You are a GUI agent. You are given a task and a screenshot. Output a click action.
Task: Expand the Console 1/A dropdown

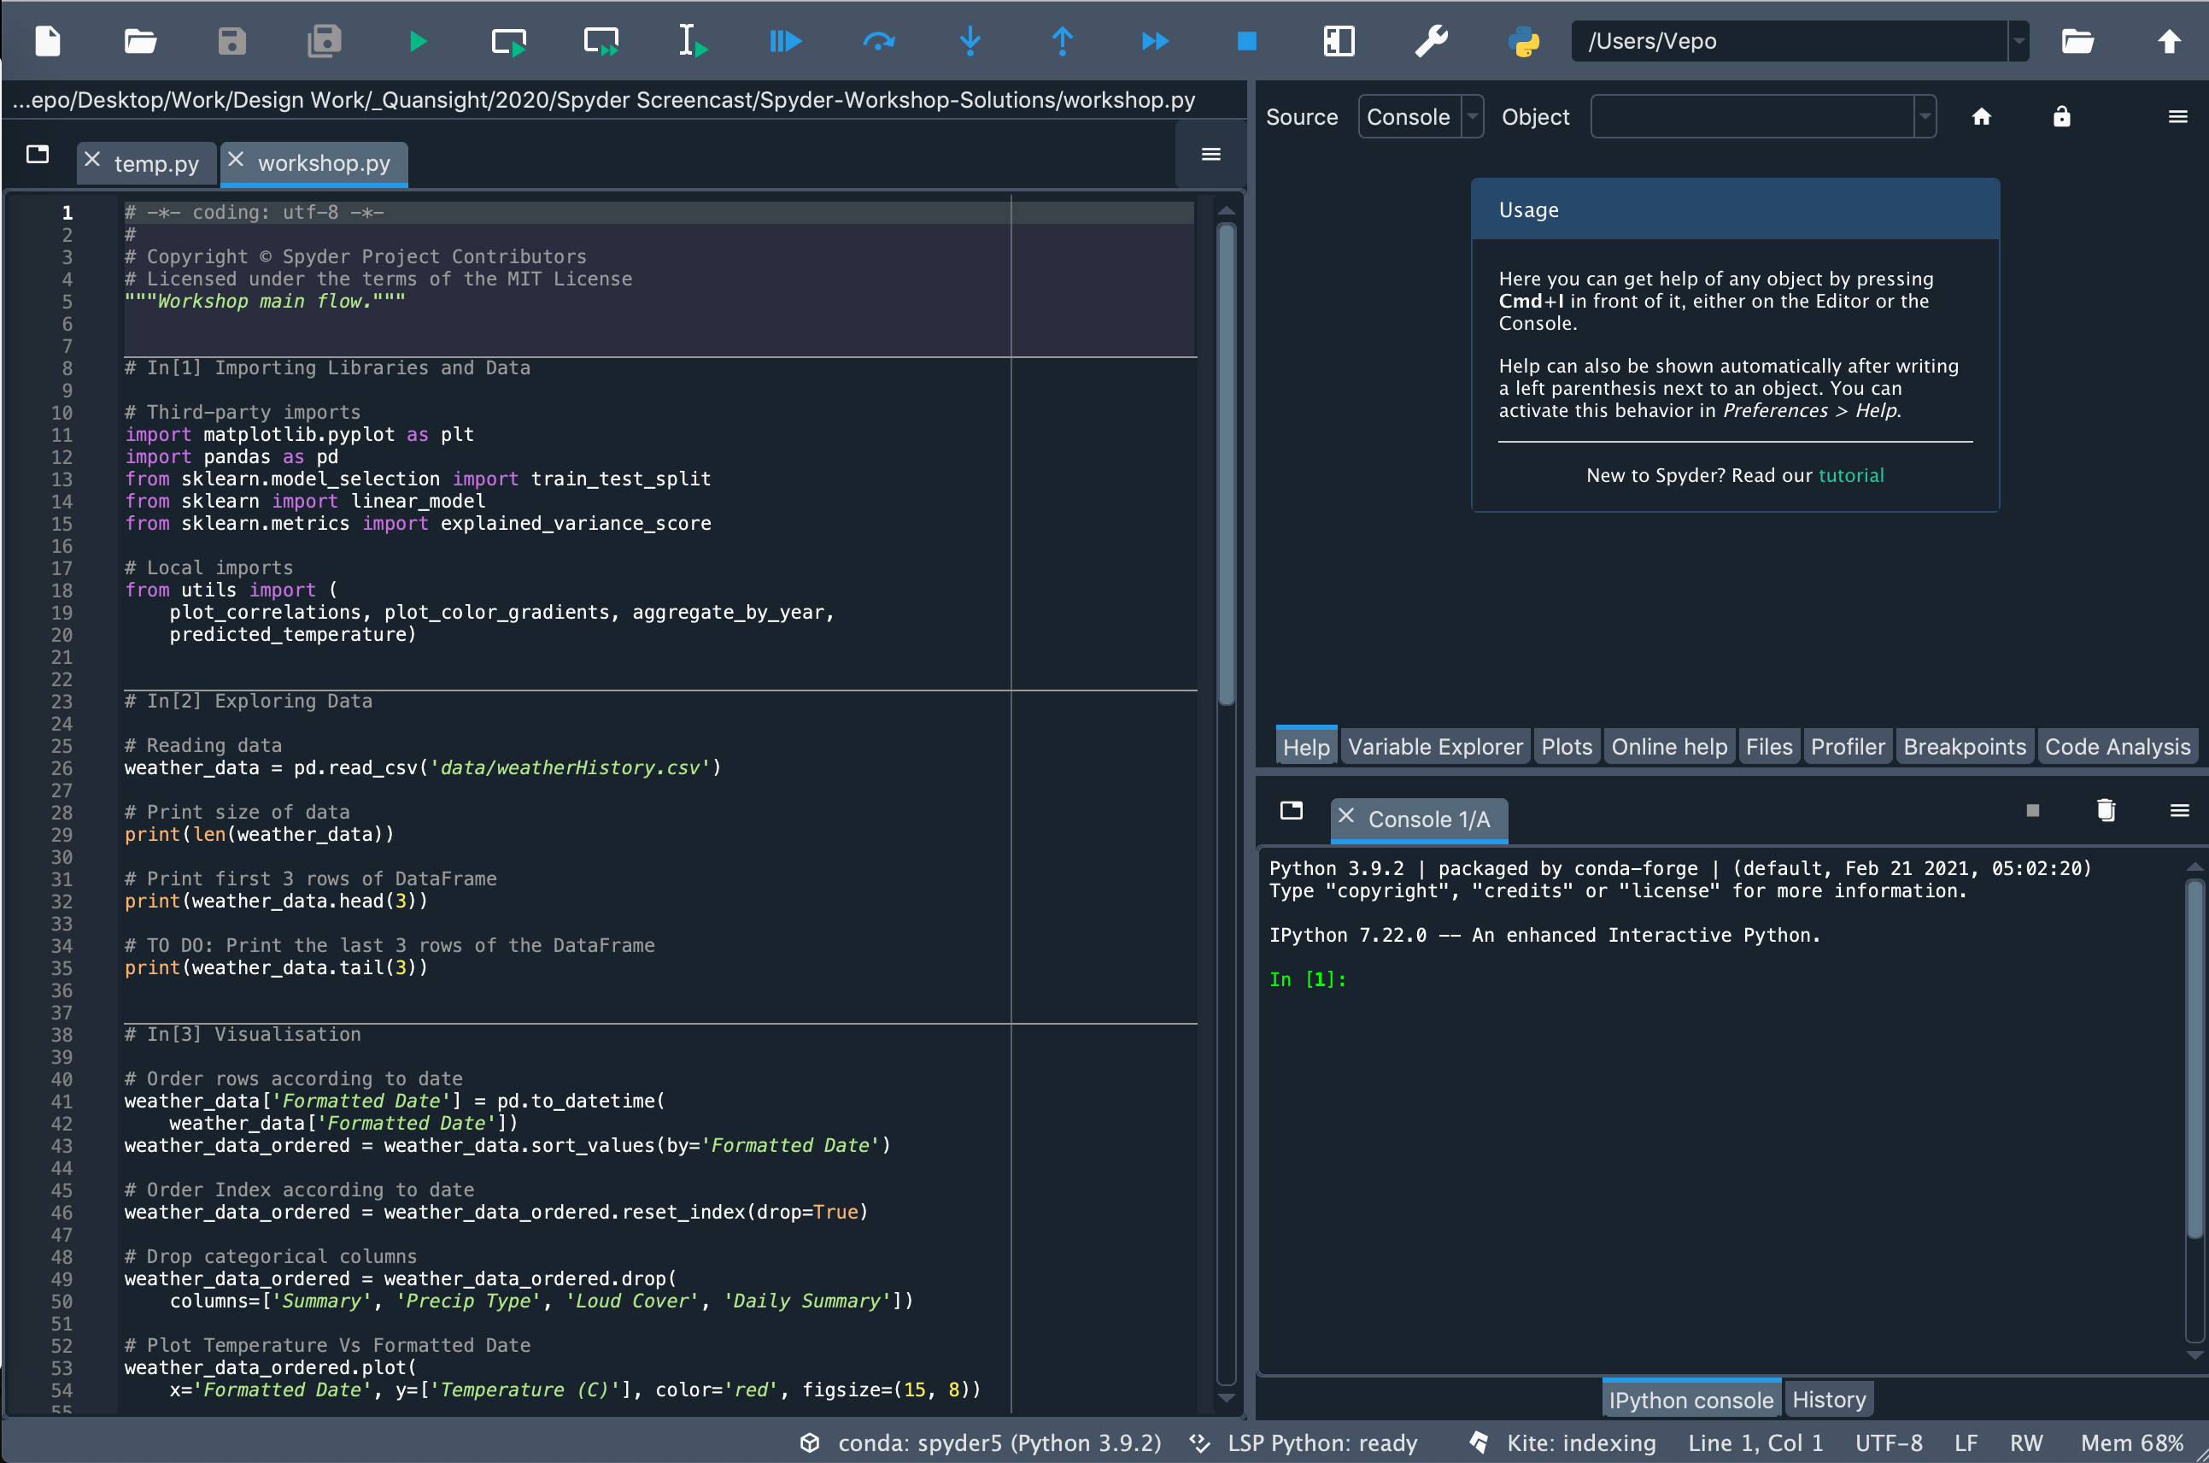(1291, 816)
